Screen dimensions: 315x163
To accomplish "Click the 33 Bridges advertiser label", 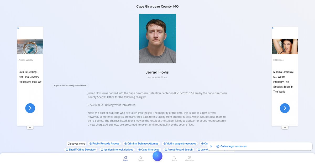I will [x=279, y=60].
